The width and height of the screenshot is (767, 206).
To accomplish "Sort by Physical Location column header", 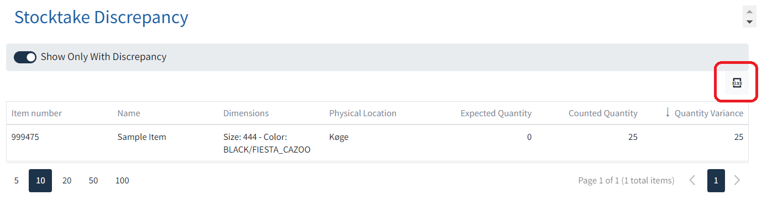I will coord(363,113).
